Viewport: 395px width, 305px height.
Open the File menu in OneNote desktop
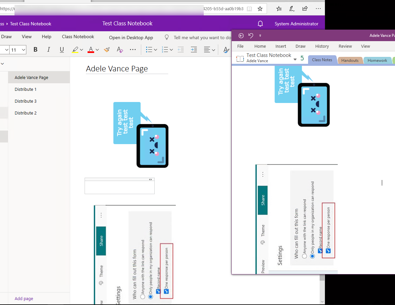click(x=241, y=46)
